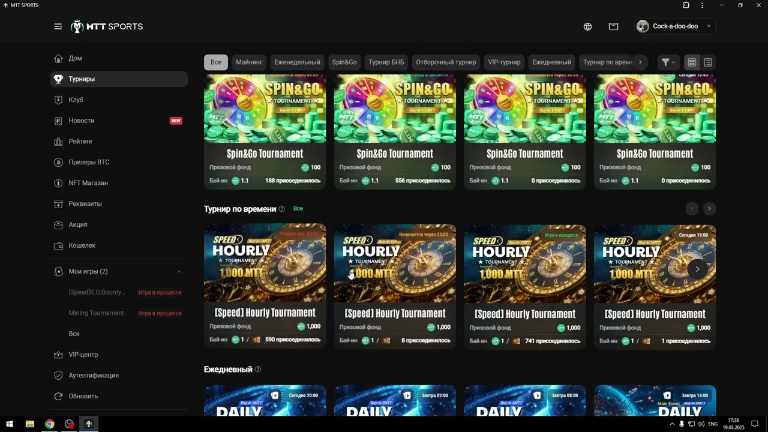Select the VIP-турнир filter tab
768x432 pixels.
[504, 62]
